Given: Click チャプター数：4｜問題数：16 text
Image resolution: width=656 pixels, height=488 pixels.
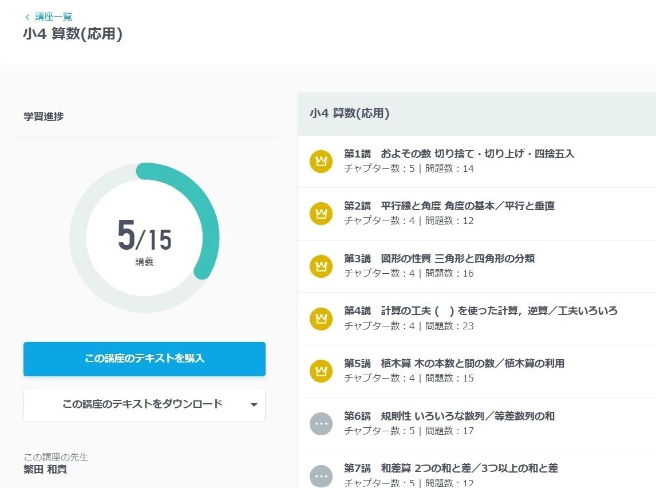Looking at the screenshot, I should pos(409,273).
